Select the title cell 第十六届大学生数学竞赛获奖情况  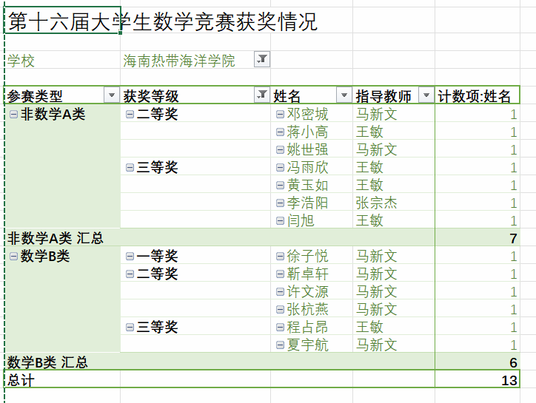click(63, 22)
